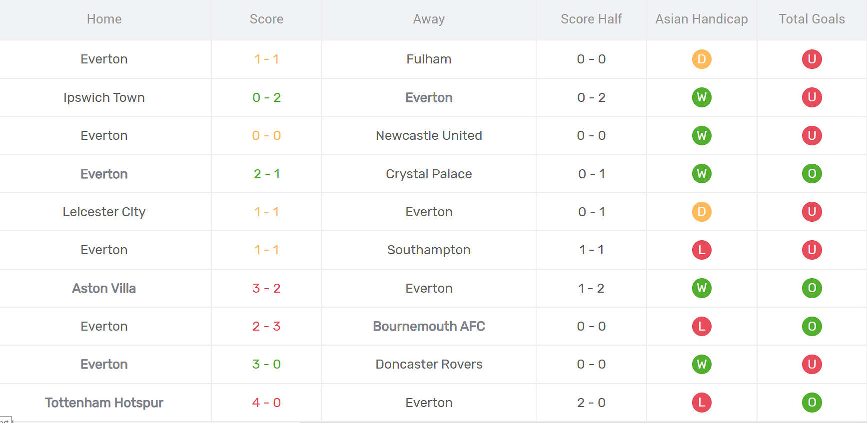This screenshot has height=423, width=867.
Task: Click the draw badge in the Fulham row
Action: (702, 59)
